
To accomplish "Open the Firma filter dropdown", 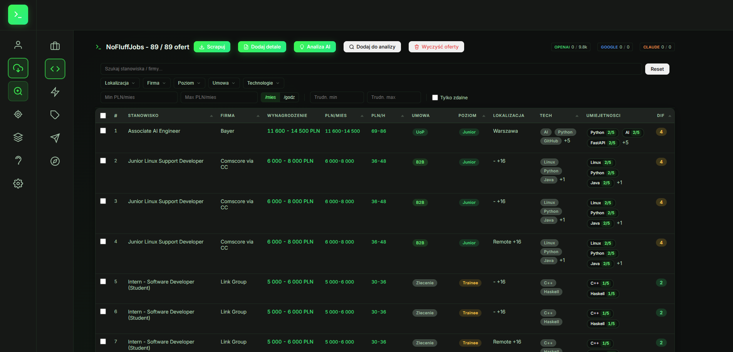I will pyautogui.click(x=156, y=83).
